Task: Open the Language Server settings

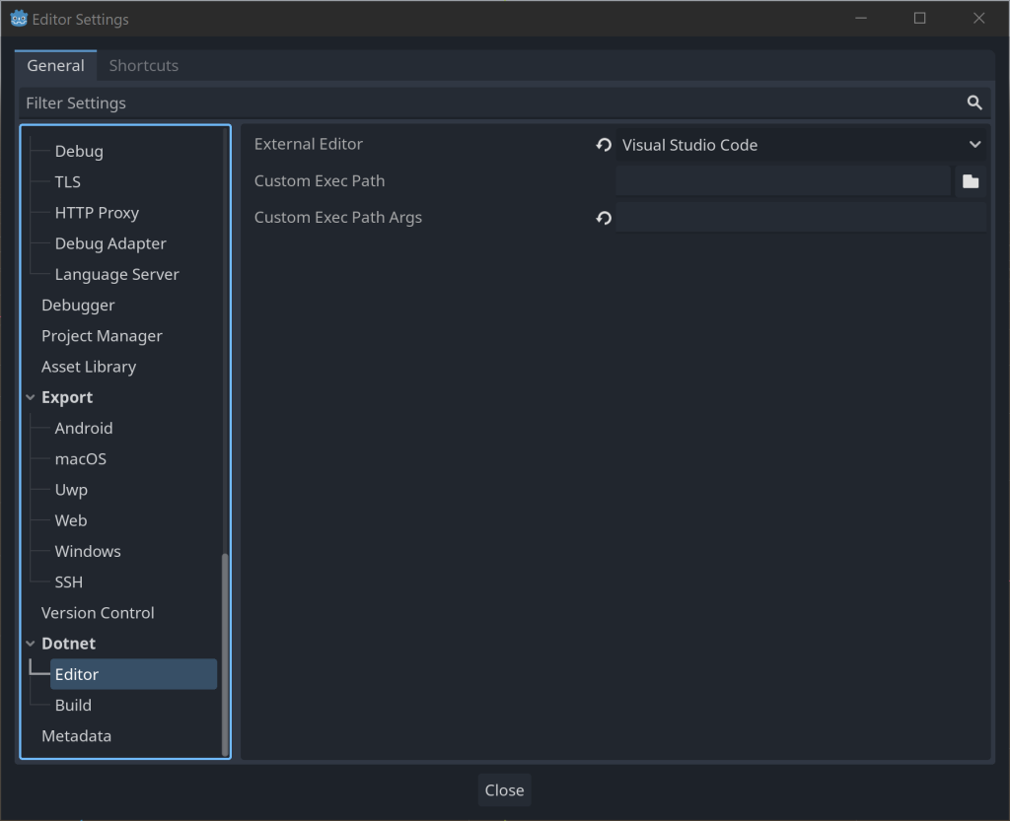Action: coord(116,274)
